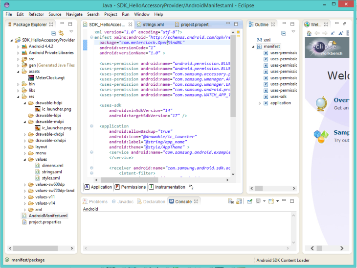This screenshot has height=268, width=357.
Task: Open the Problems view tab
Action: tap(98, 201)
